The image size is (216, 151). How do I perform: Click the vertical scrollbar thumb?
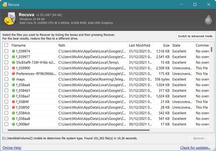coord(211,50)
